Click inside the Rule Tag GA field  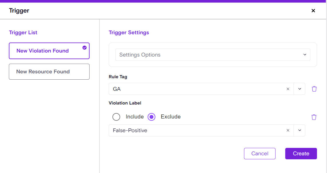pos(195,89)
